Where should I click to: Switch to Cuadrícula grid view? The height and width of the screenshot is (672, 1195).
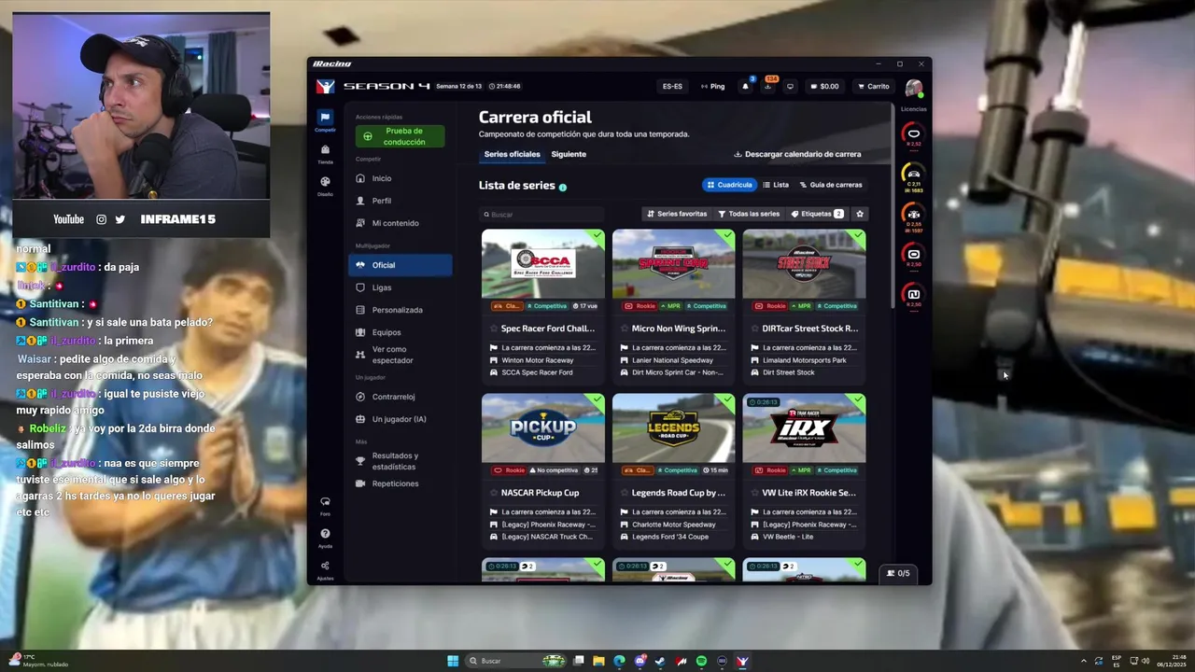729,185
